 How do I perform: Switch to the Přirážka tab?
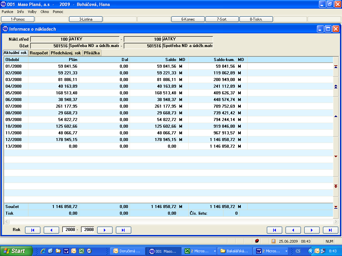click(x=92, y=53)
